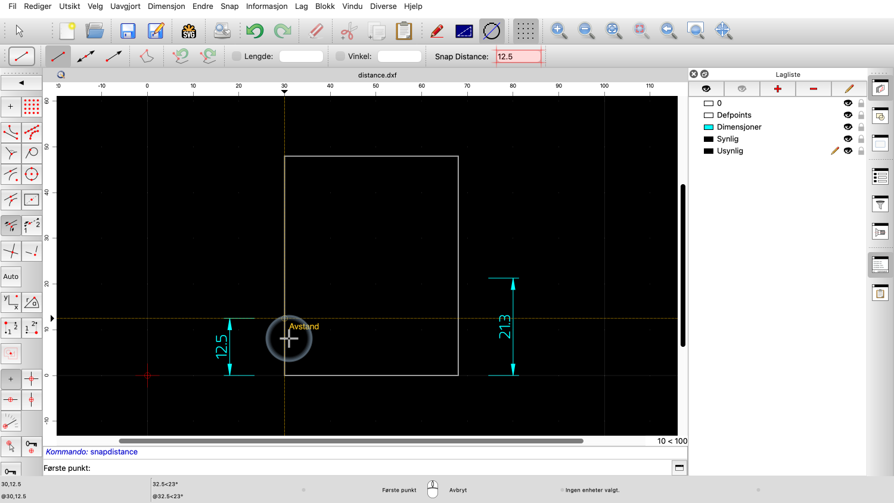Select the Usynlig layer in list

(x=730, y=151)
